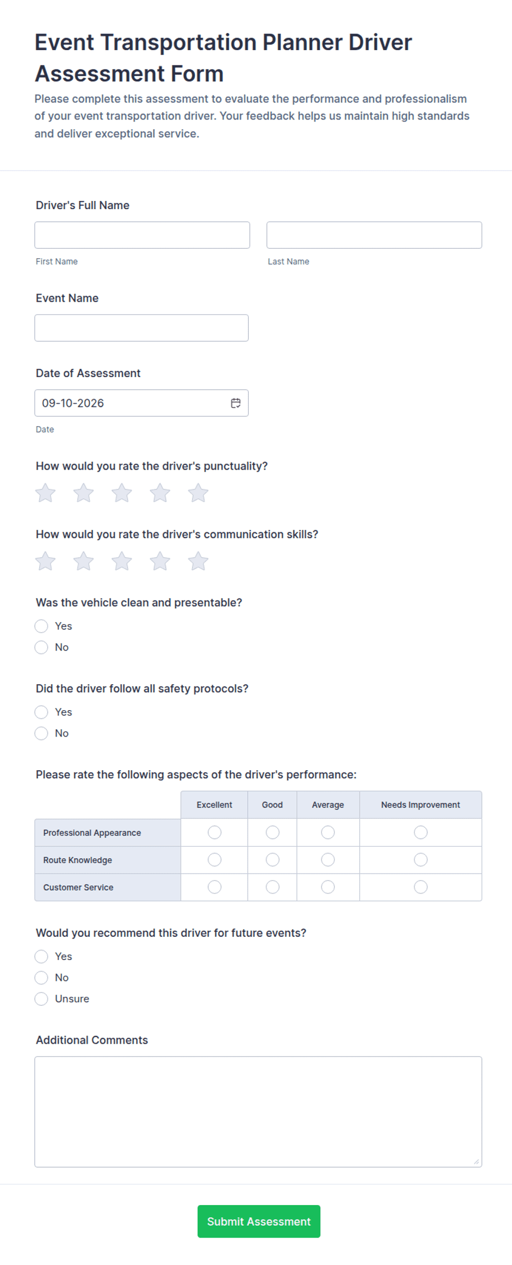
Task: Click into the Last Name field
Action: [374, 235]
